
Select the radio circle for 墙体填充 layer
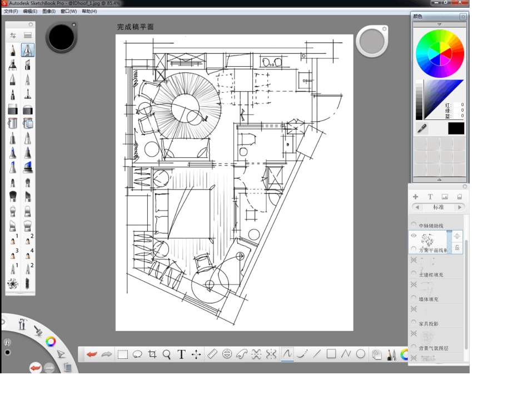(414, 298)
